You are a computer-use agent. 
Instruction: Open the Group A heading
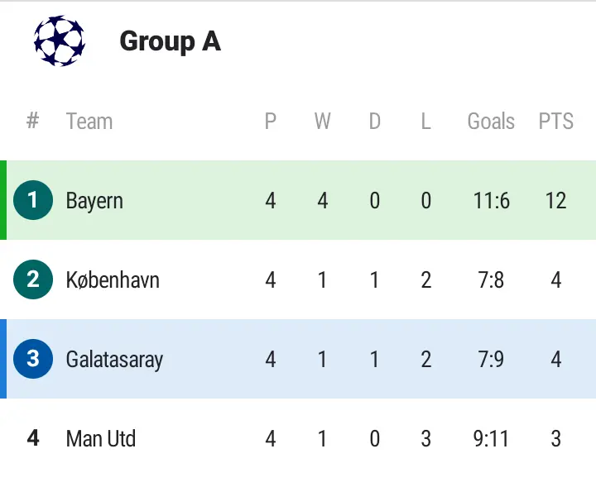(x=170, y=41)
